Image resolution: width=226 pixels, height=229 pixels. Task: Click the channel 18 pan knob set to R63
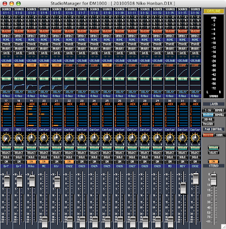tap(19, 138)
